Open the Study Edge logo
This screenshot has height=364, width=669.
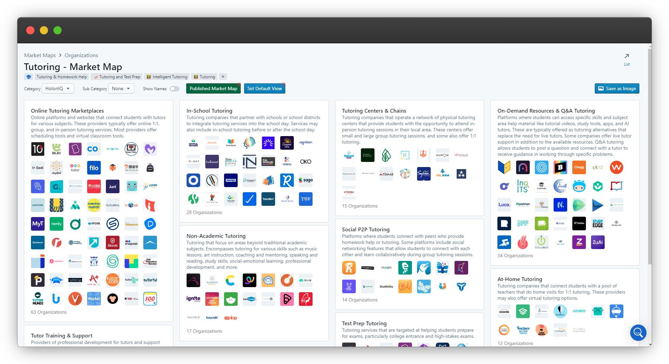coord(598,224)
